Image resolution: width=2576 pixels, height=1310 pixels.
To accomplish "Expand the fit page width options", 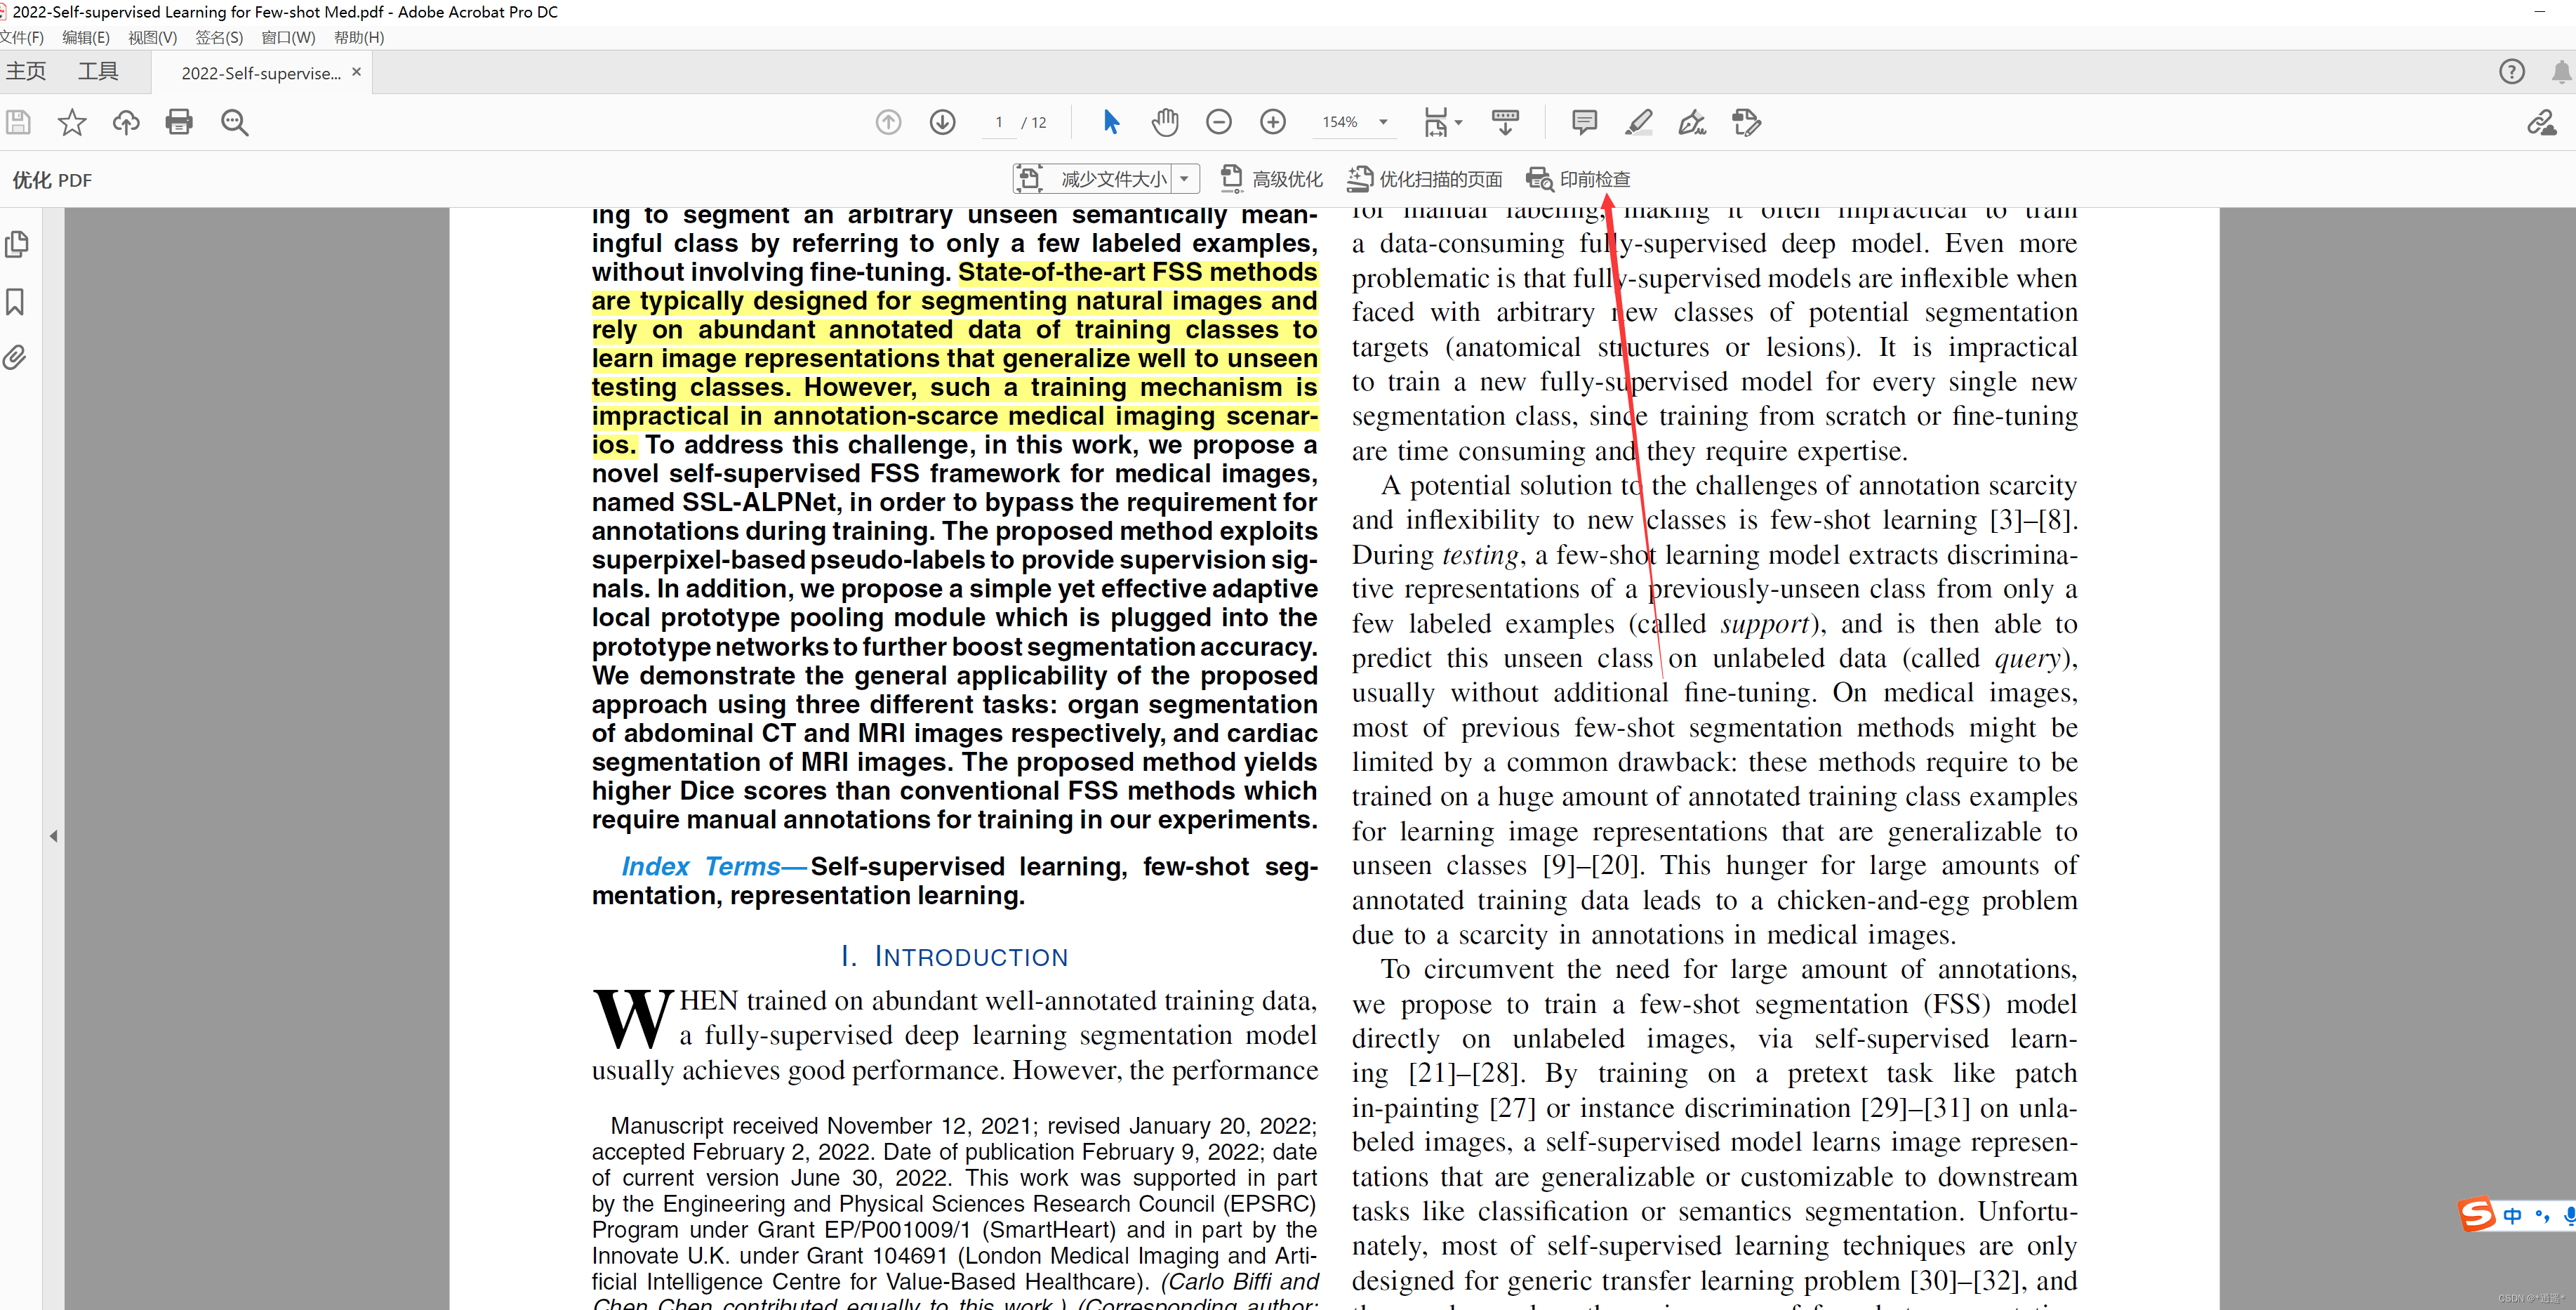I will coord(1458,122).
